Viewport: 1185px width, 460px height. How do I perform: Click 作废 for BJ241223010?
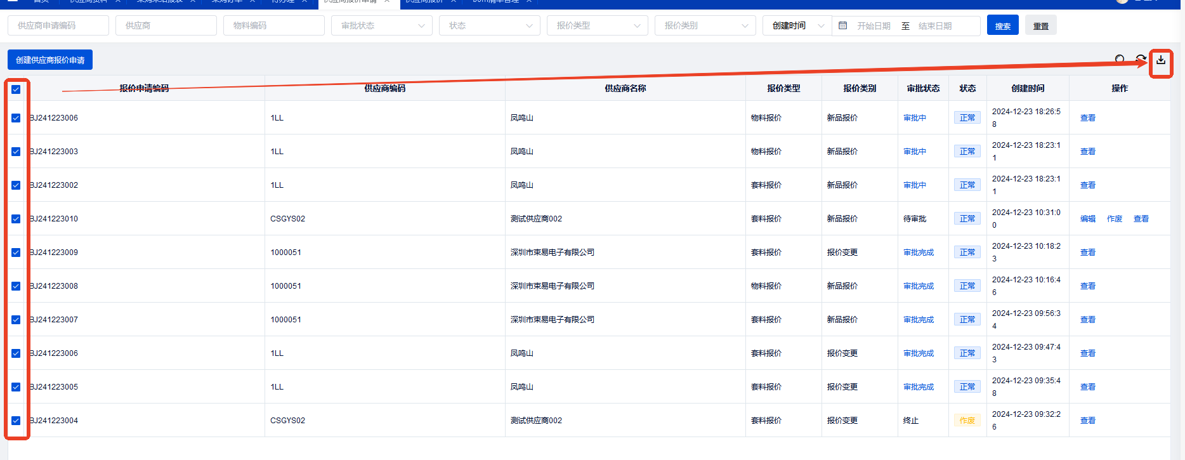[x=1115, y=219]
